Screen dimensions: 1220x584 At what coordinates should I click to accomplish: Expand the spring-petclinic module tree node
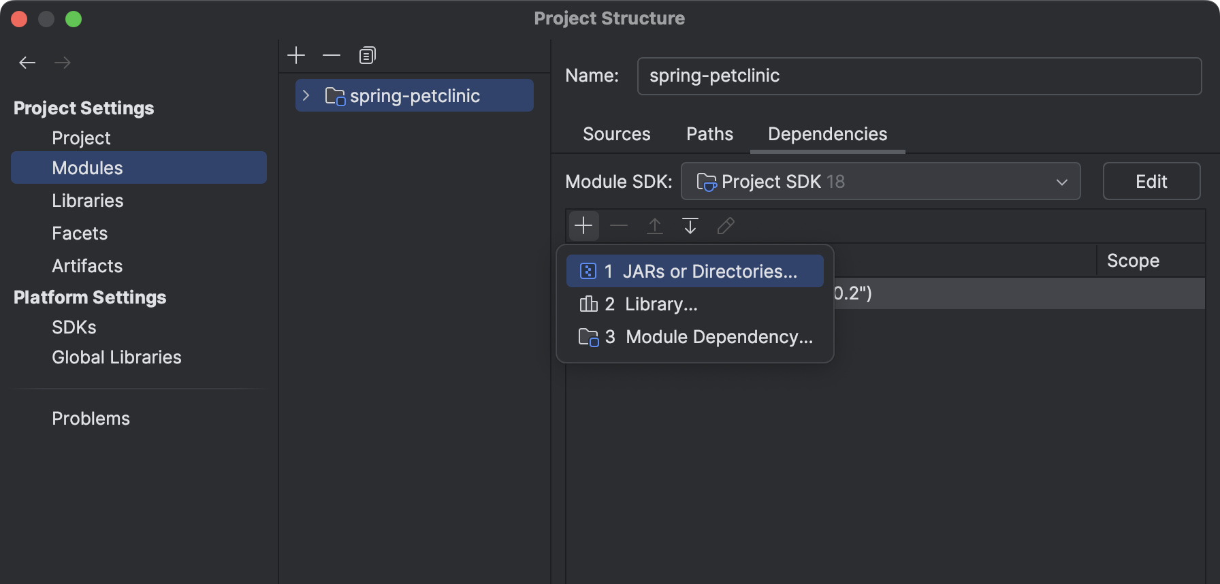tap(306, 96)
